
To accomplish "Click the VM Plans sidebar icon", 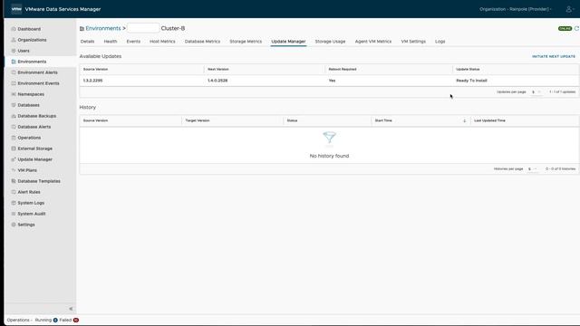I will pos(14,170).
